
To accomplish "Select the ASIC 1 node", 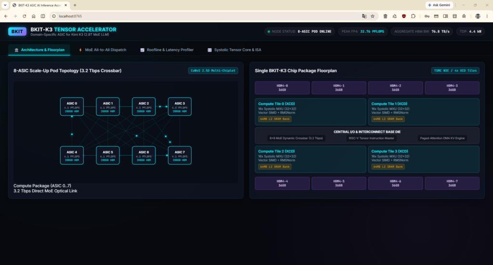I will [x=108, y=106].
